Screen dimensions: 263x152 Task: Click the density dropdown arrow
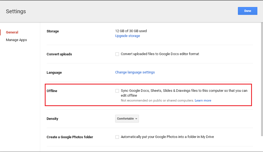(x=136, y=119)
